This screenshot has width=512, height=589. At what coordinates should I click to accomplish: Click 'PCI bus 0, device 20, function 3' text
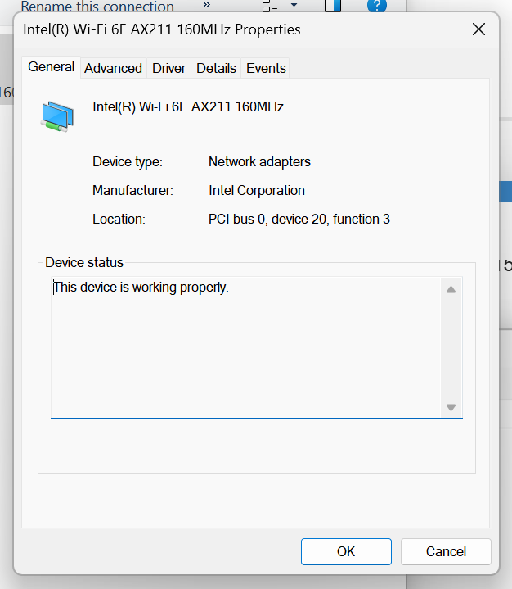click(x=299, y=219)
